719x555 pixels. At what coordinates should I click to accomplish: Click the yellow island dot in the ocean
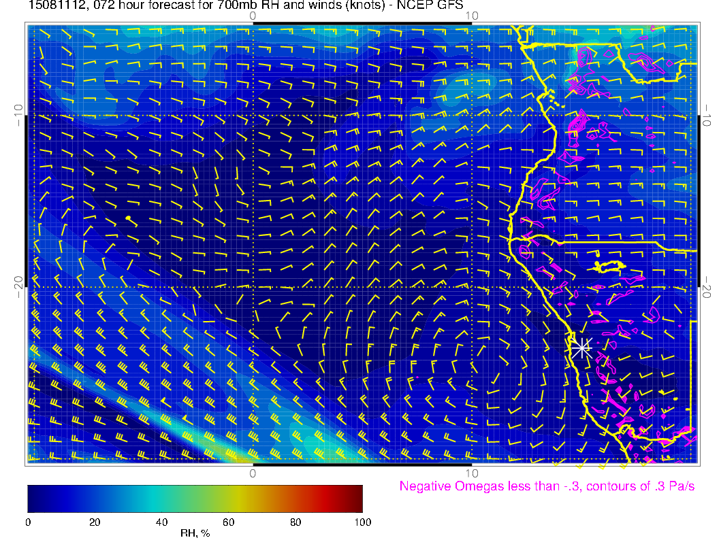129,218
